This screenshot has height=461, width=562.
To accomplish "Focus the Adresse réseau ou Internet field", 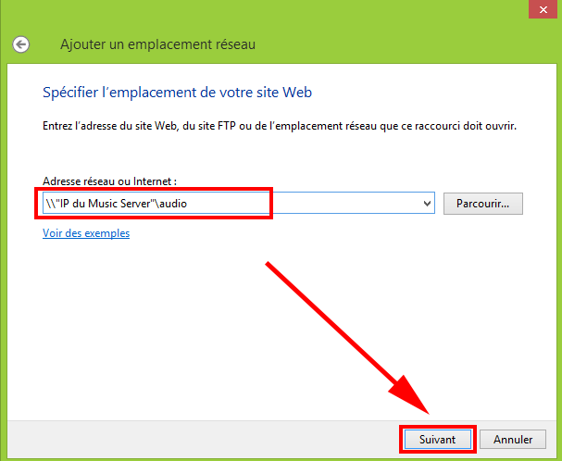I will coord(238,203).
